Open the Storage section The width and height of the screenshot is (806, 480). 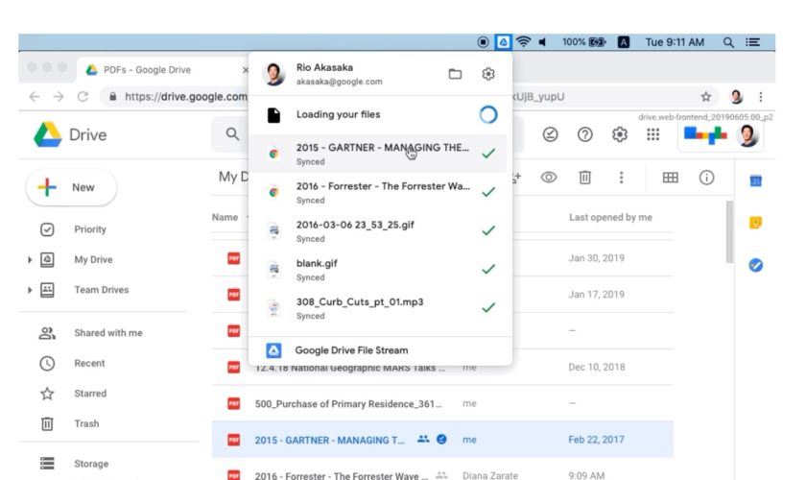click(91, 464)
